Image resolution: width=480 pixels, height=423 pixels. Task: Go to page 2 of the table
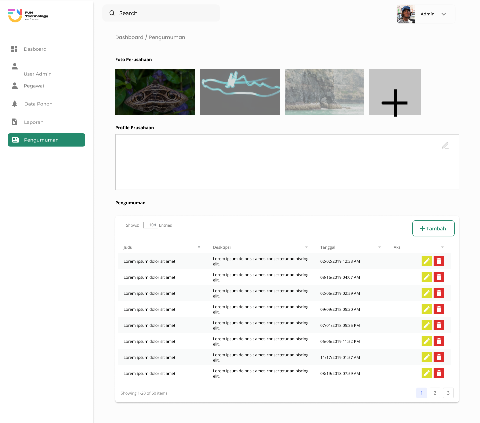[435, 393]
